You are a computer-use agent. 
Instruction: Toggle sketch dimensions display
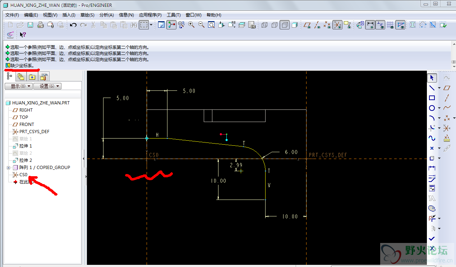pyautogui.click(x=370, y=25)
